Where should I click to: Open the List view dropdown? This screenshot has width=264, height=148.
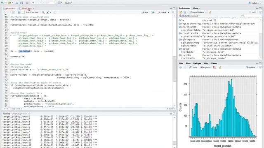click(252, 12)
